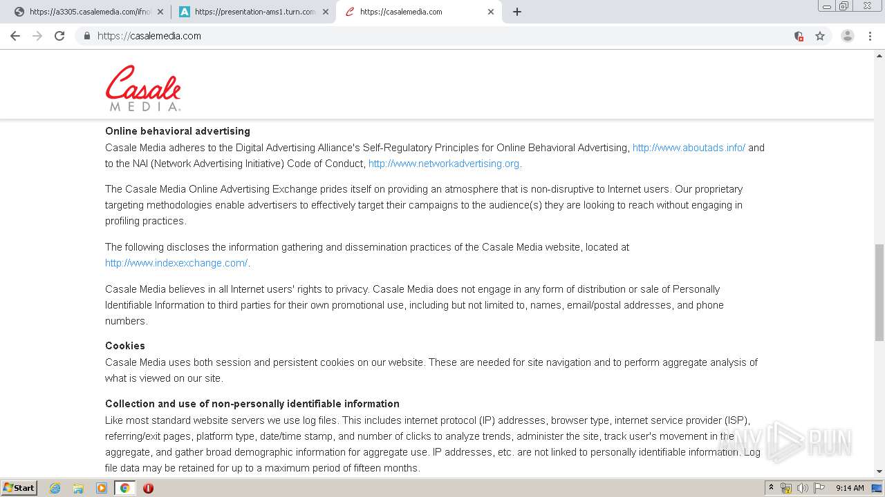Close the a3305.casalemedia.com tab

click(x=160, y=12)
